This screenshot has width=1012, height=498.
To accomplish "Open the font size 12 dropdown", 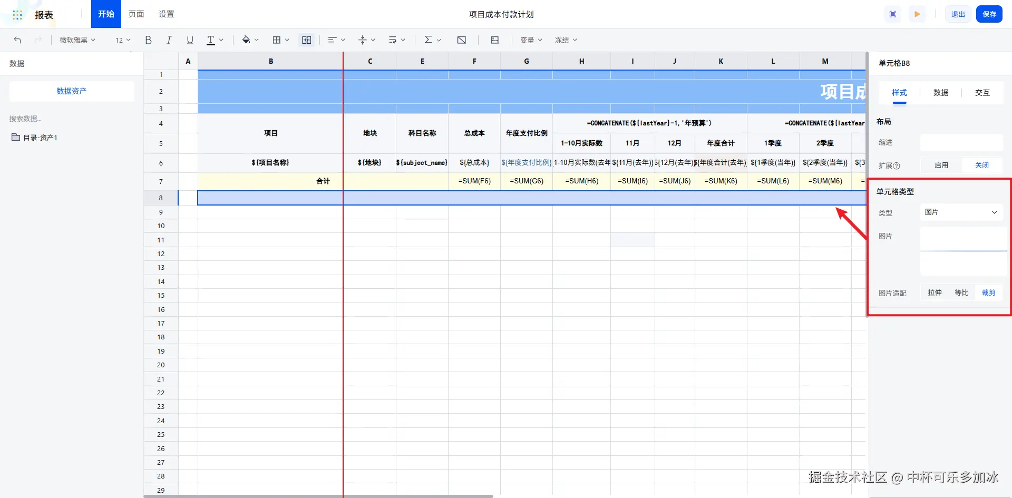I will coord(123,40).
